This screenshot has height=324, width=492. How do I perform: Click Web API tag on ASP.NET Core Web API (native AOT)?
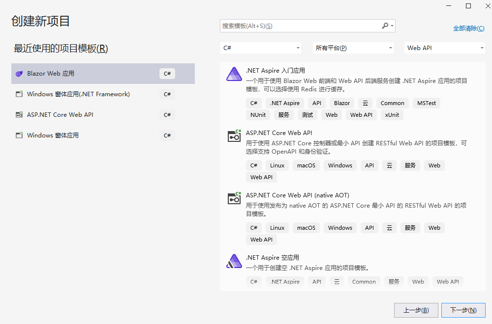pyautogui.click(x=261, y=240)
